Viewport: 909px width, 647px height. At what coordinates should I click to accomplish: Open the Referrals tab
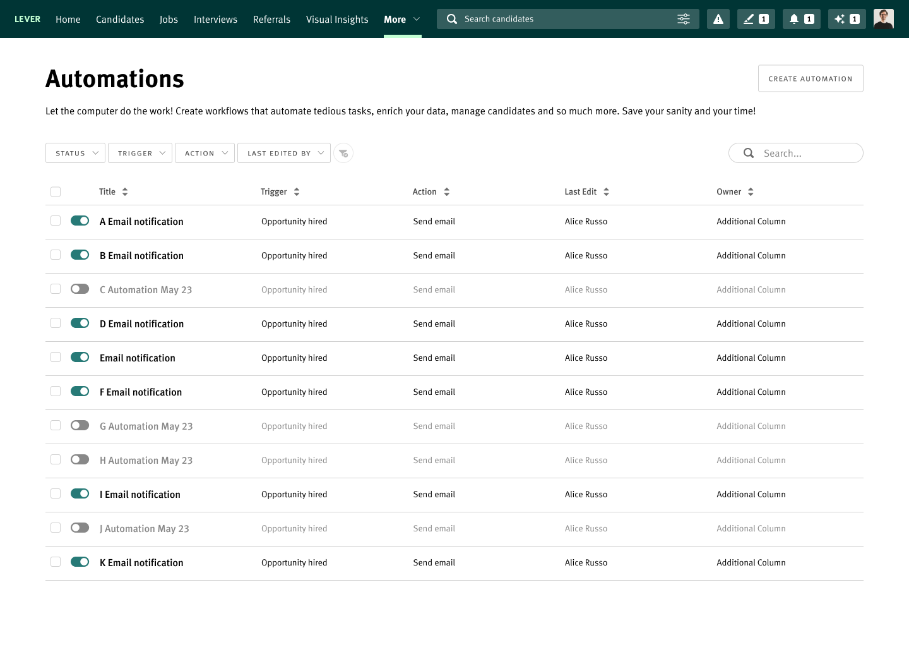272,20
